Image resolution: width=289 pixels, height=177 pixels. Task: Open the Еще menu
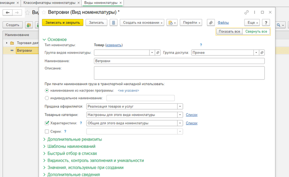pos(252,23)
